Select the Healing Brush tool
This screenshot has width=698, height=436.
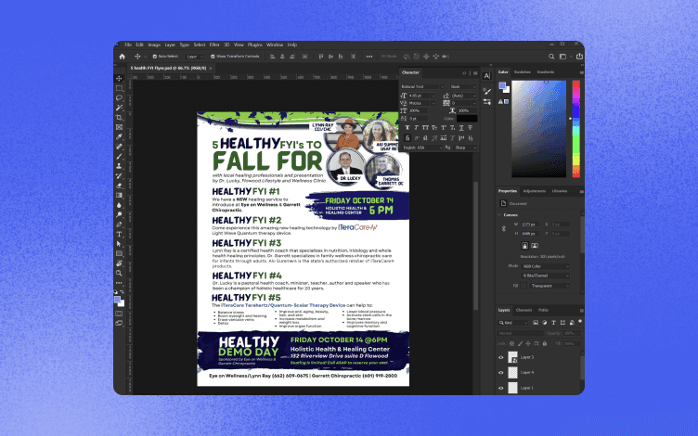tap(119, 147)
